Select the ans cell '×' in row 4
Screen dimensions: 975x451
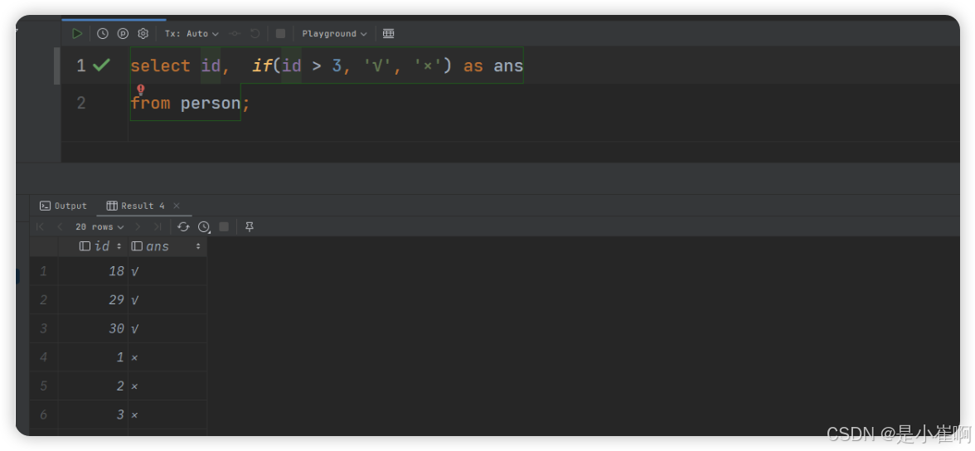pos(167,357)
